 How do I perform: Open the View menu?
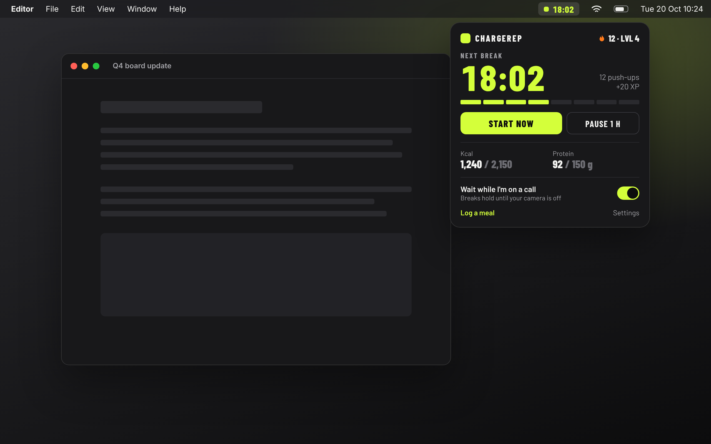106,9
